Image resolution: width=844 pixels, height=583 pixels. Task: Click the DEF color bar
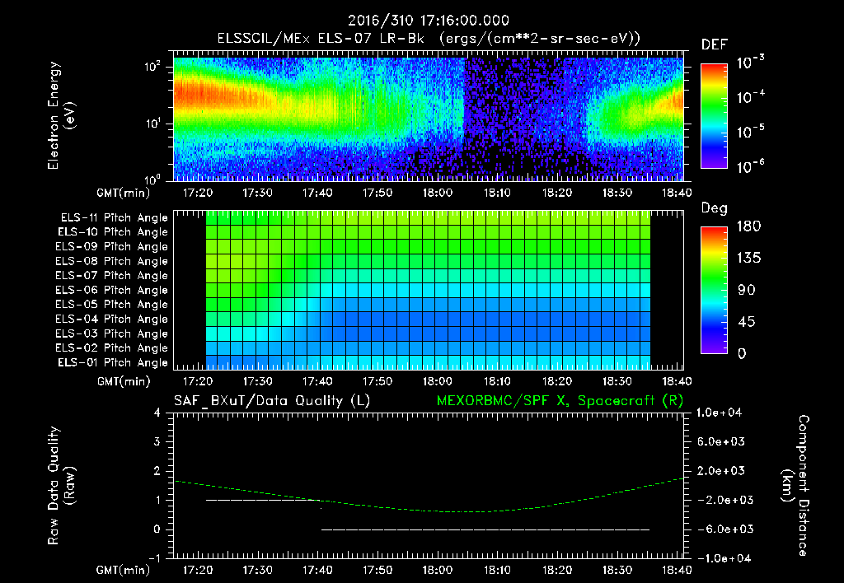[x=714, y=116]
